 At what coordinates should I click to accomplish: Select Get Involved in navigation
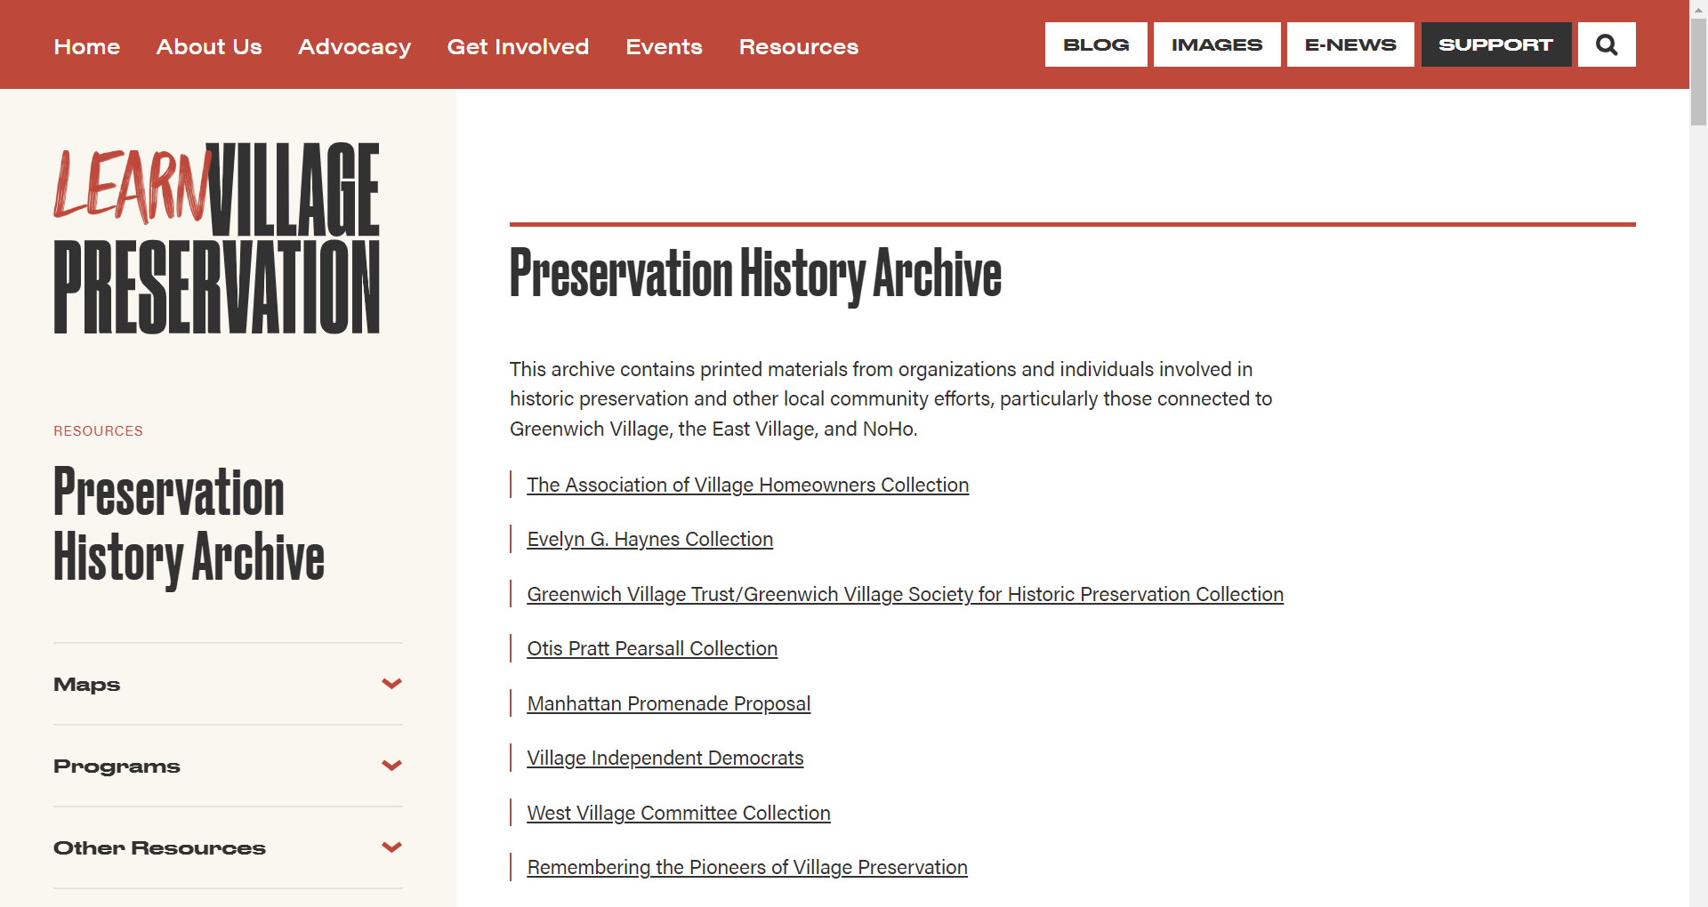tap(518, 46)
